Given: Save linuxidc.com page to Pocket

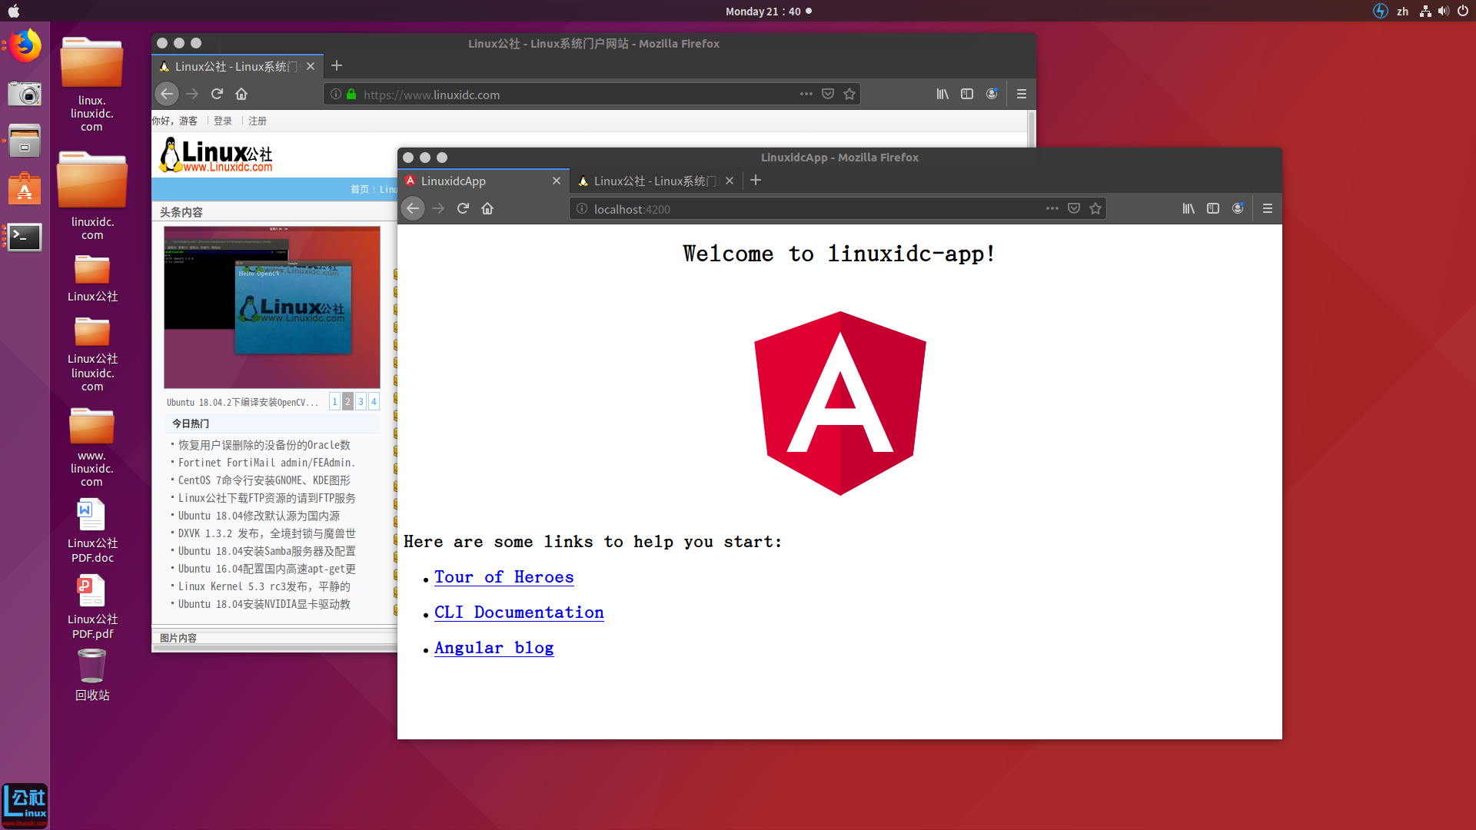Looking at the screenshot, I should 828,94.
